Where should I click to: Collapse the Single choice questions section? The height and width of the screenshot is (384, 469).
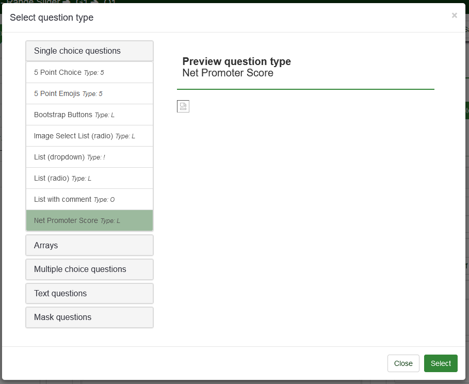click(89, 51)
